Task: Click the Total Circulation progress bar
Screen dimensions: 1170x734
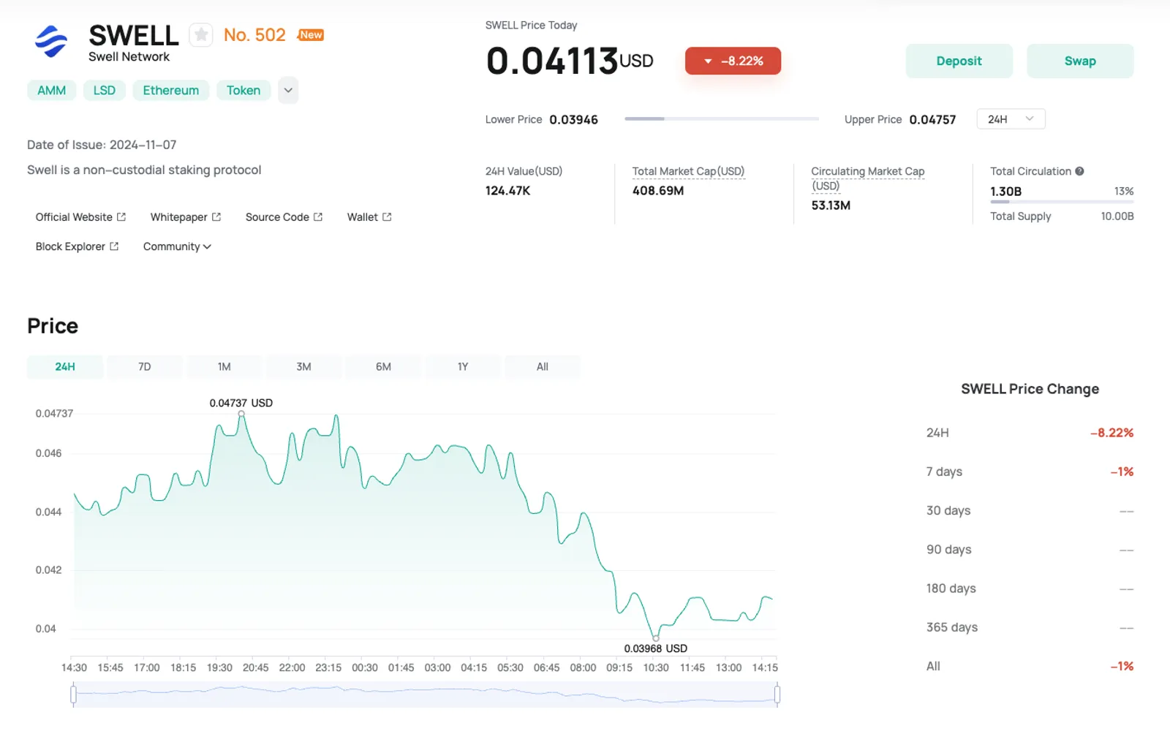Action: [x=1062, y=202]
